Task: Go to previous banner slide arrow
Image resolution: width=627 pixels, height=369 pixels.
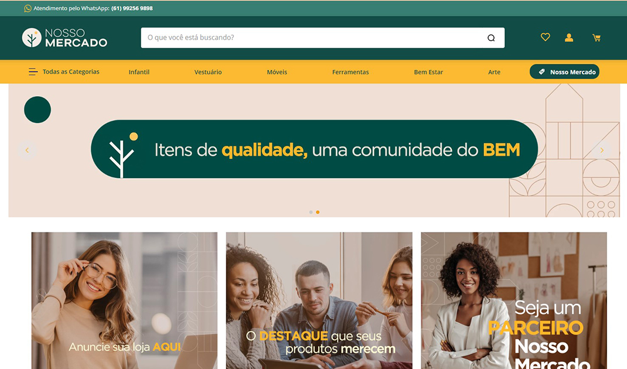Action: pyautogui.click(x=27, y=151)
